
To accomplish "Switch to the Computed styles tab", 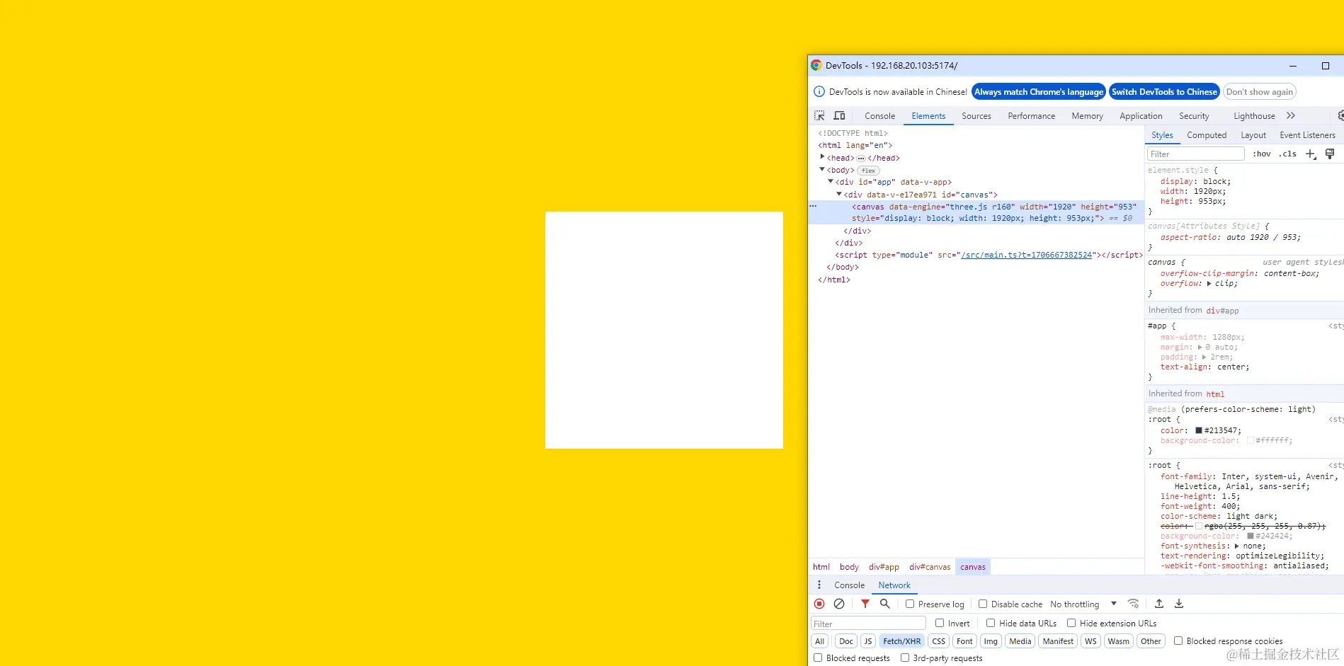I will 1207,135.
